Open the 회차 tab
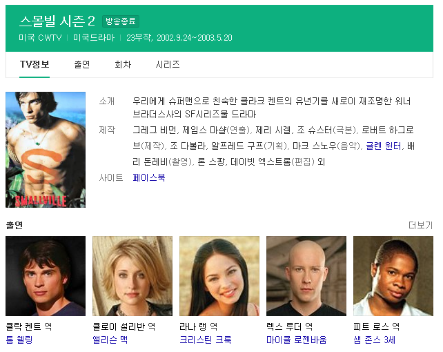The width and height of the screenshot is (443, 352). (123, 65)
